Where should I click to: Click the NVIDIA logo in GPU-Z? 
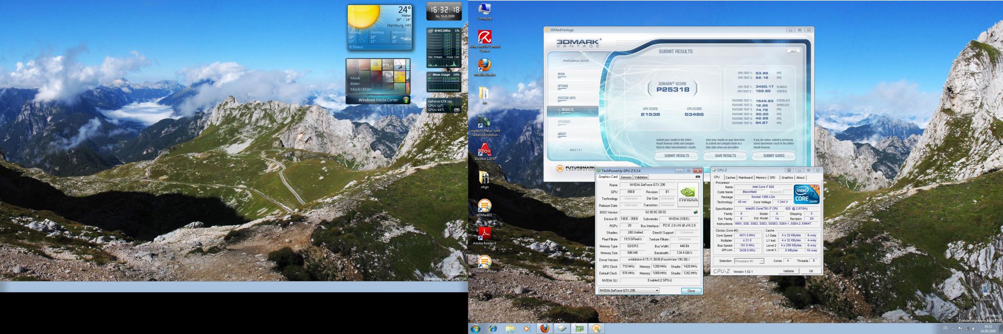click(688, 194)
